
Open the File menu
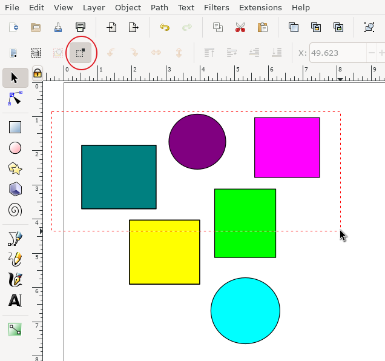point(12,8)
